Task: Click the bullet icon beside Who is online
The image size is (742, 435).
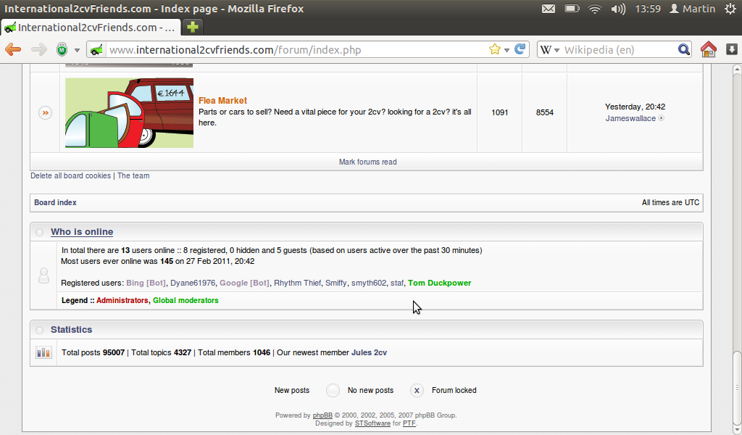Action: point(39,233)
